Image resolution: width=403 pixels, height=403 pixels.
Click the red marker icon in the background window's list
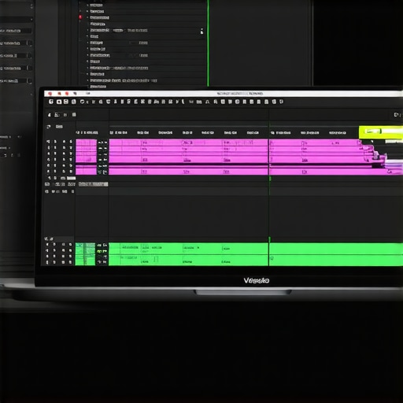pyautogui.click(x=80, y=17)
